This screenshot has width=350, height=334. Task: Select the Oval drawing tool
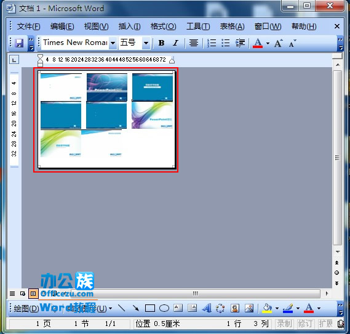pyautogui.click(x=164, y=308)
